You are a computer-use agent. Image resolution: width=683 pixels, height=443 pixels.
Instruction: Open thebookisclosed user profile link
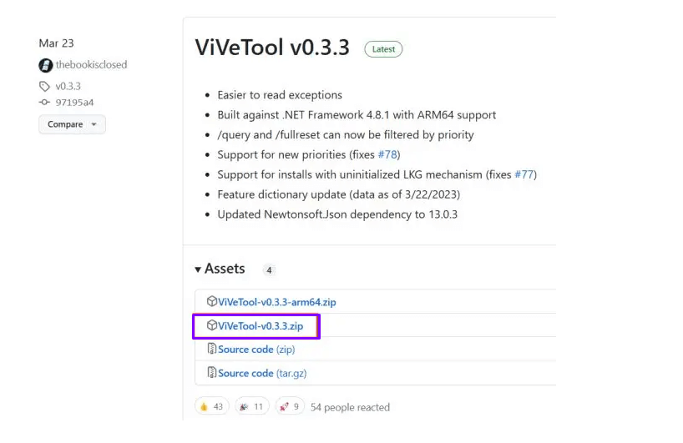coord(91,65)
